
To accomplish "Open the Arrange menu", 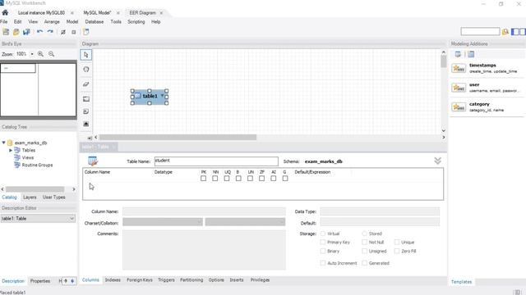I will coord(52,22).
